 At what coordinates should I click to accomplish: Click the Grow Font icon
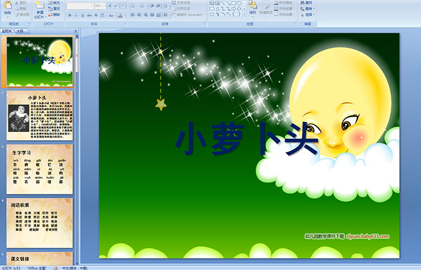tap(110, 5)
